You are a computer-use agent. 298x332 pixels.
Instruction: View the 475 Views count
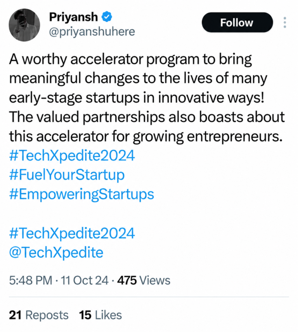point(144,280)
